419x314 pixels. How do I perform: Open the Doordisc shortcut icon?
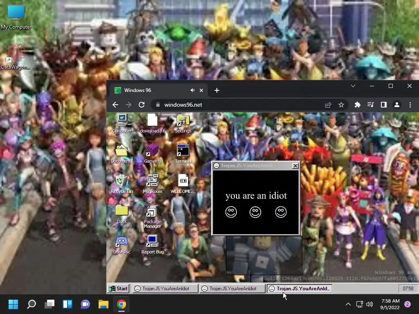pyautogui.click(x=122, y=244)
